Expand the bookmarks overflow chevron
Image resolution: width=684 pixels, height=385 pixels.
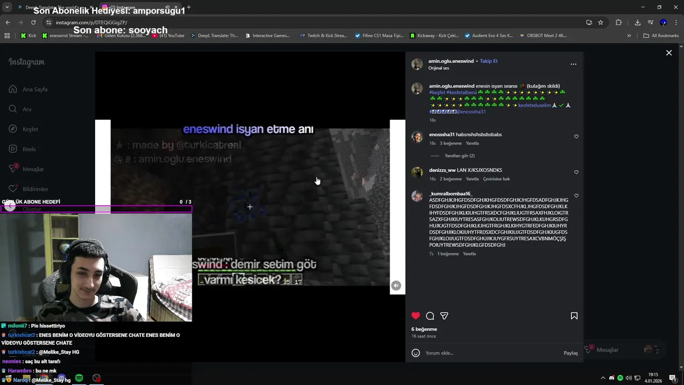click(629, 36)
